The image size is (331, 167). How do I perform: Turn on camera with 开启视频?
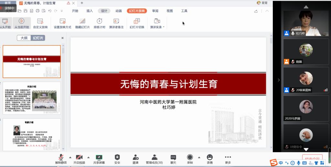click(79, 158)
